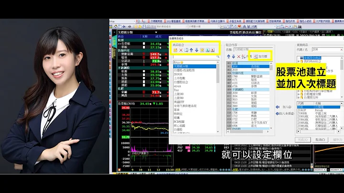Select the Erica group in the list
Image resolution: width=344 pixels, height=193 pixels.
tap(194, 63)
